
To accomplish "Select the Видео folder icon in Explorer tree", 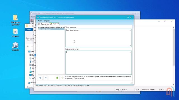I will 30,55.
